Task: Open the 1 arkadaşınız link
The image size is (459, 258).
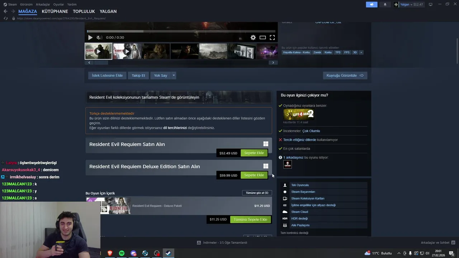Action: tap(293, 157)
